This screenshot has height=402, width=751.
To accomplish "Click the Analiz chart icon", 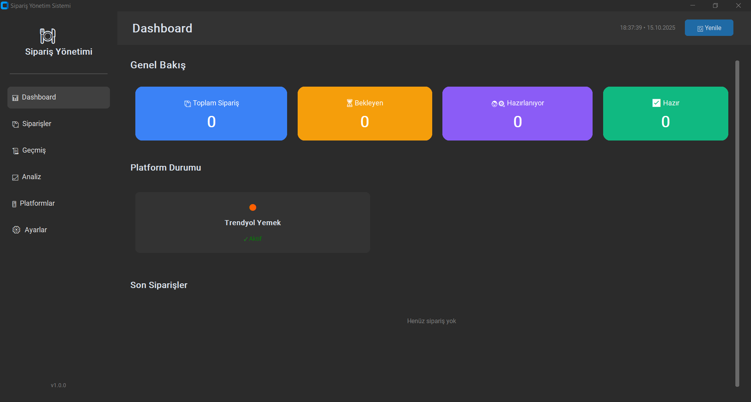I will [15, 178].
